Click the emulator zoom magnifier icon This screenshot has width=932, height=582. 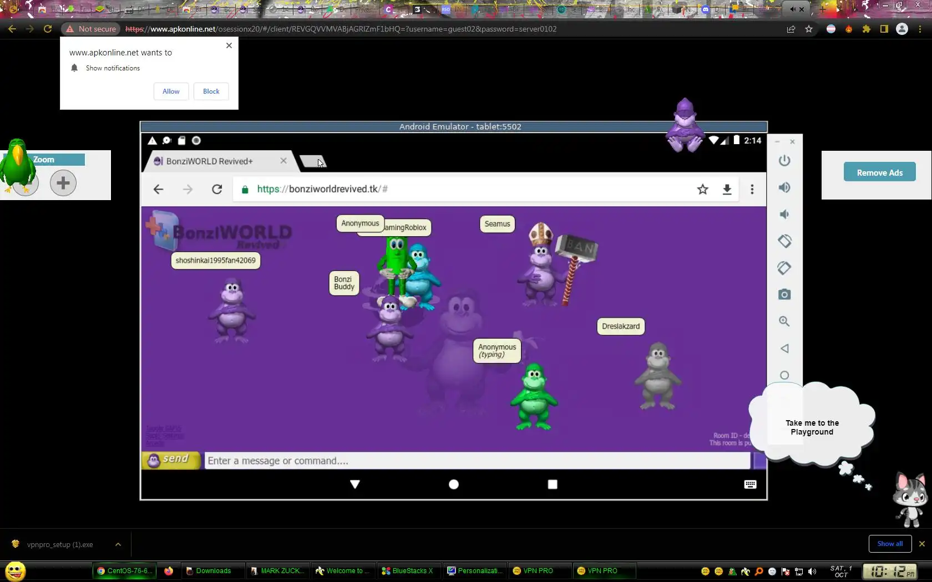(x=784, y=321)
